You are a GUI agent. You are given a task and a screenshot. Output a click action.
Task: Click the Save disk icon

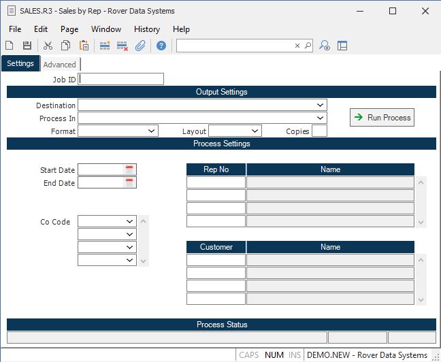click(27, 46)
